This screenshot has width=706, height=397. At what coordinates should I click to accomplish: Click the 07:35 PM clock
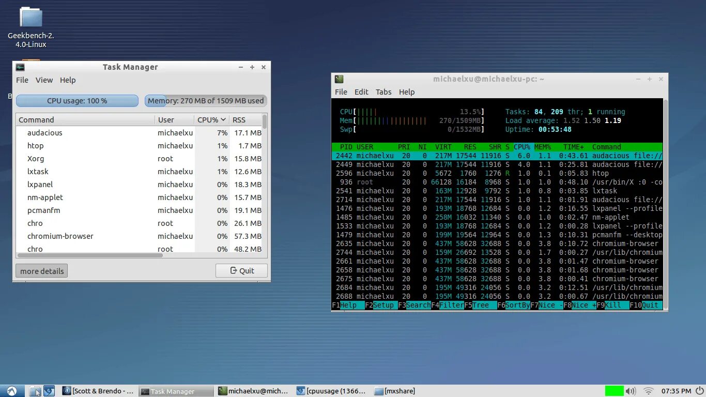pos(676,391)
